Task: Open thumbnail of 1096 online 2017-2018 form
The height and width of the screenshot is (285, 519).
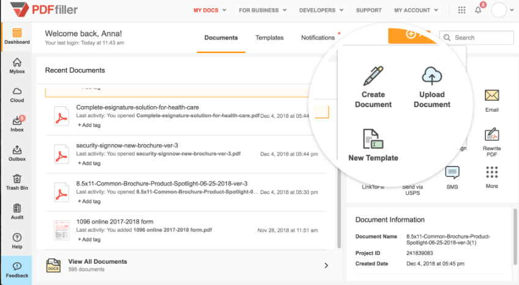Action: (62, 230)
